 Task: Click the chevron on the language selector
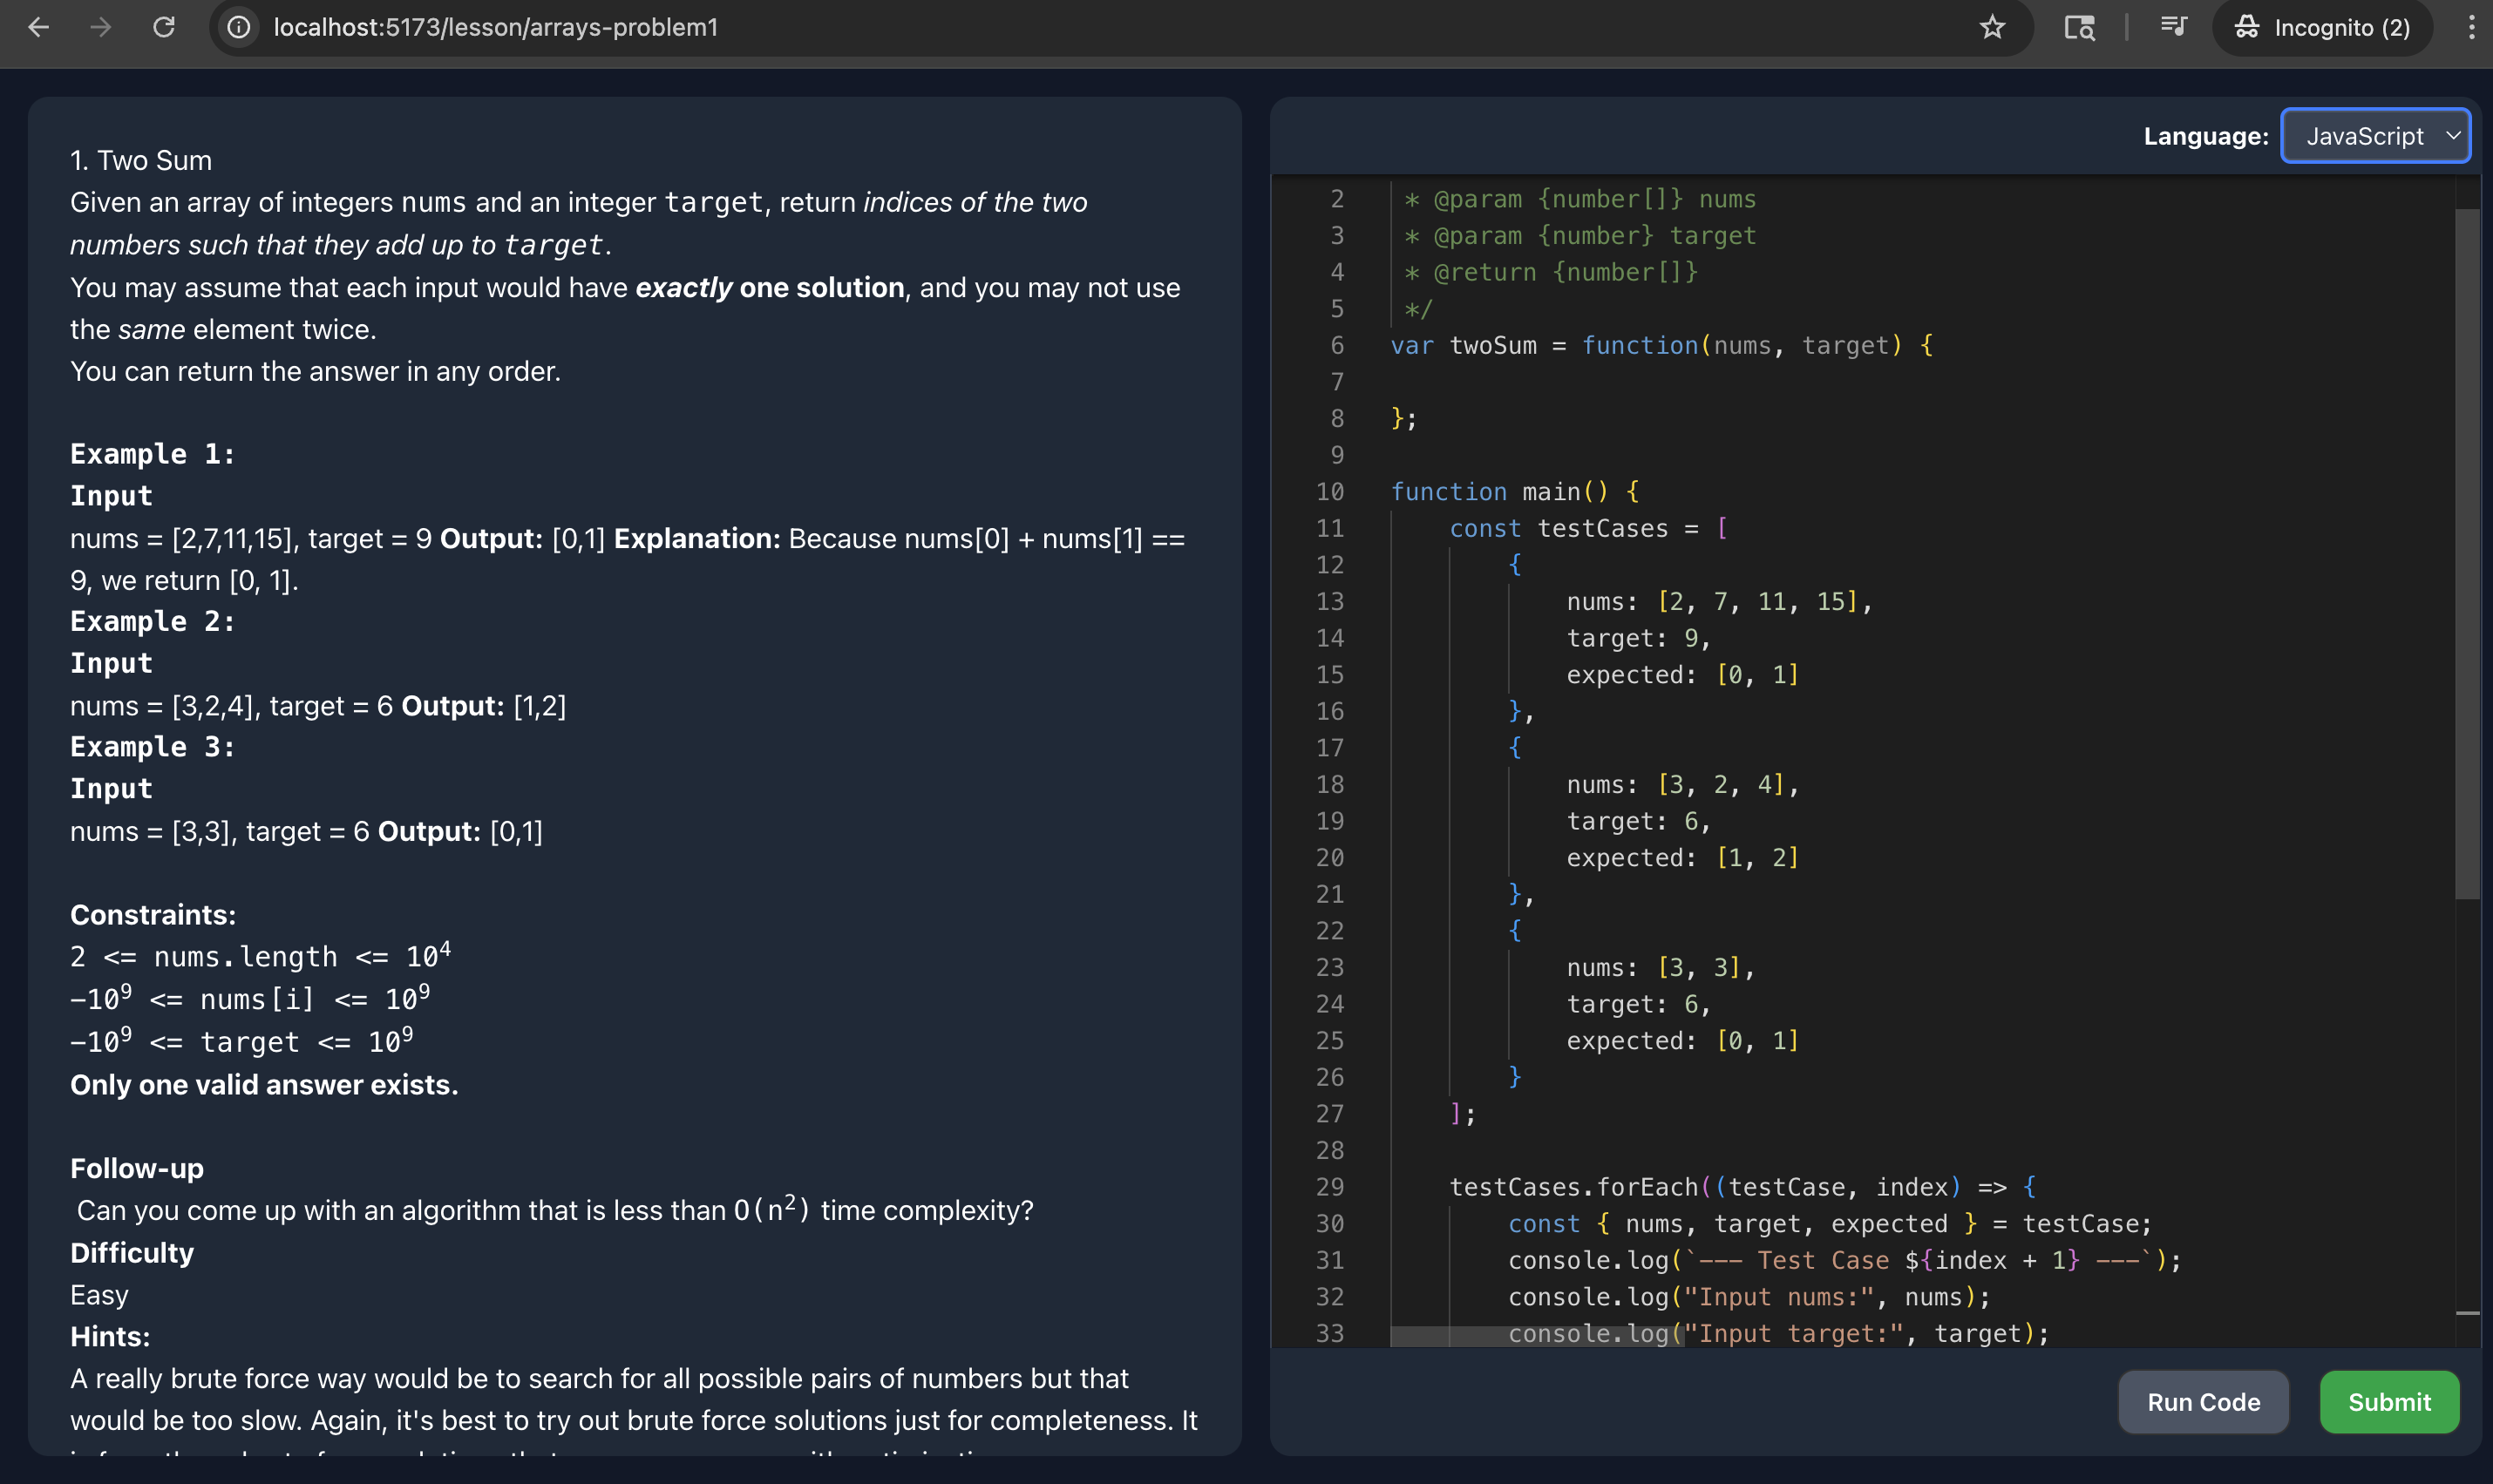tap(2453, 136)
